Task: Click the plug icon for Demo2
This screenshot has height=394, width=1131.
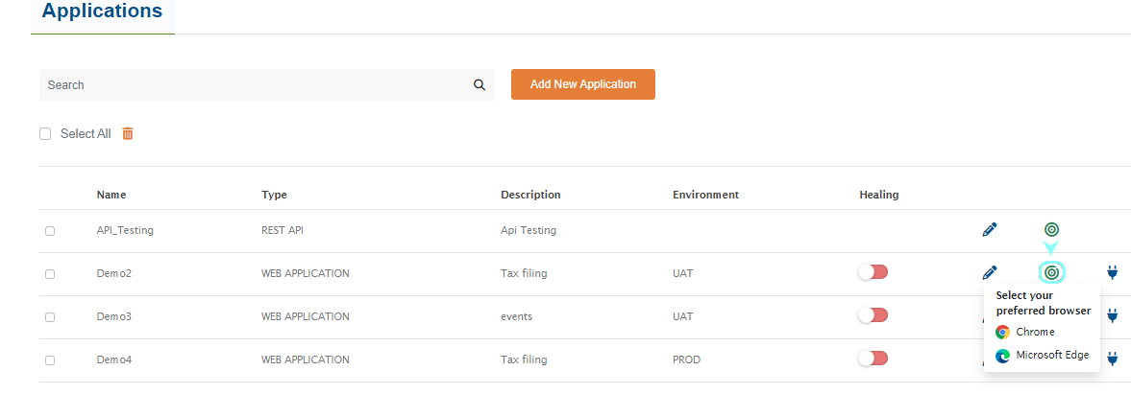Action: coord(1113,273)
